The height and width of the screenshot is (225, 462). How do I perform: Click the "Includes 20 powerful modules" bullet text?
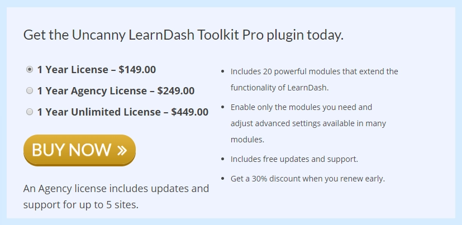(314, 71)
